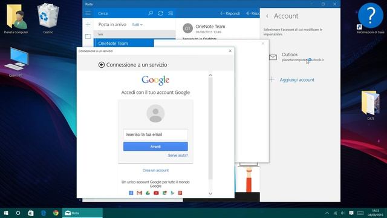This screenshot has width=387, height=218.
Task: Click Aggiungi account in Account panel
Action: point(297,80)
